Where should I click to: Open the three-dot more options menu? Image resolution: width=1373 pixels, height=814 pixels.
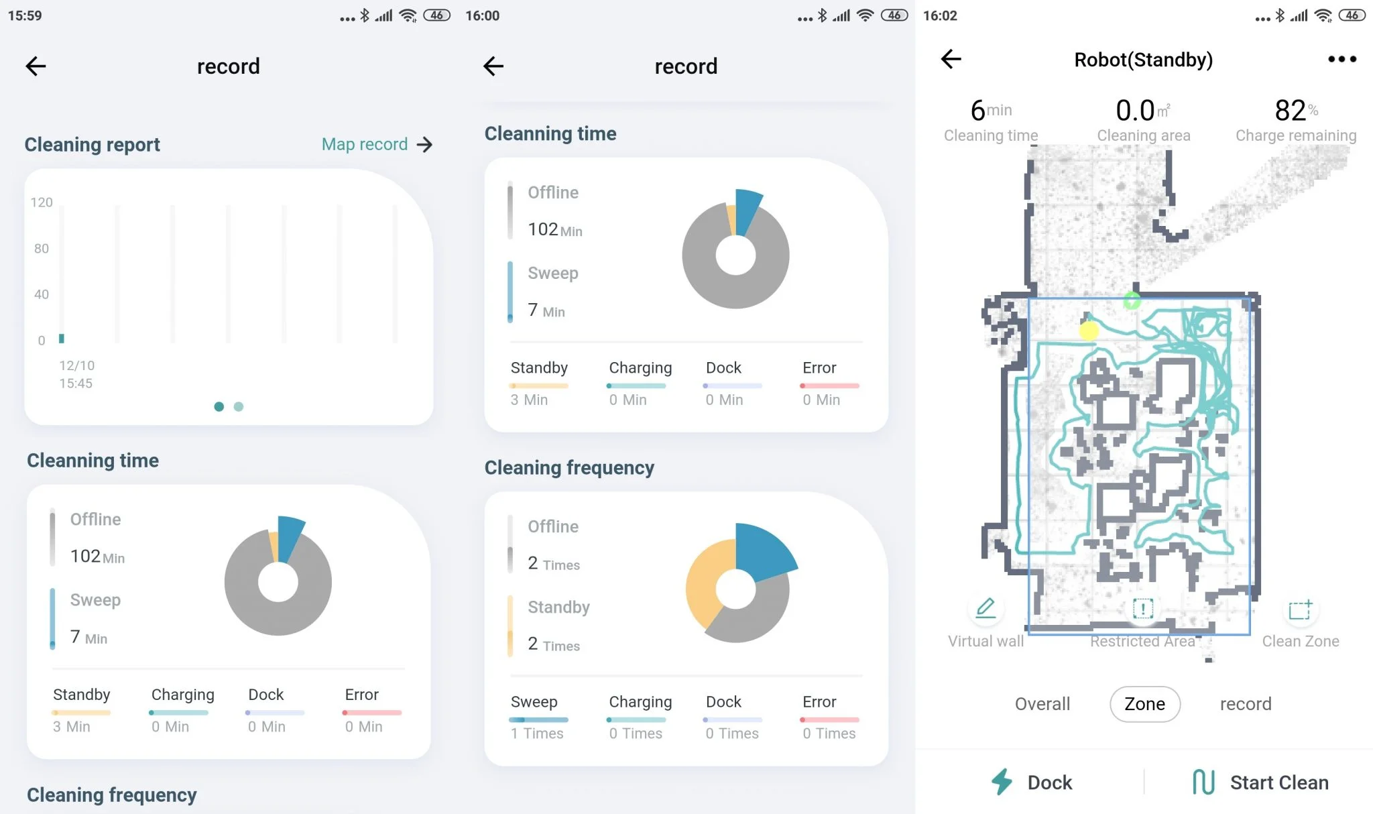(x=1341, y=59)
